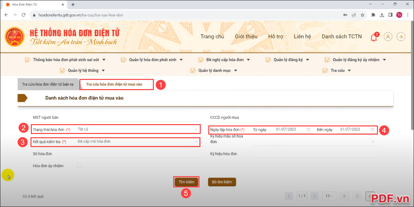
Task: Click the print icon in results toolbar
Action: [357, 196]
